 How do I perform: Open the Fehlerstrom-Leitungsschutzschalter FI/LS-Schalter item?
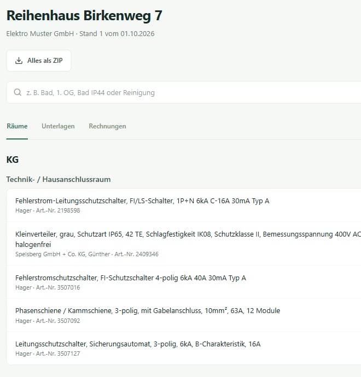click(x=184, y=205)
